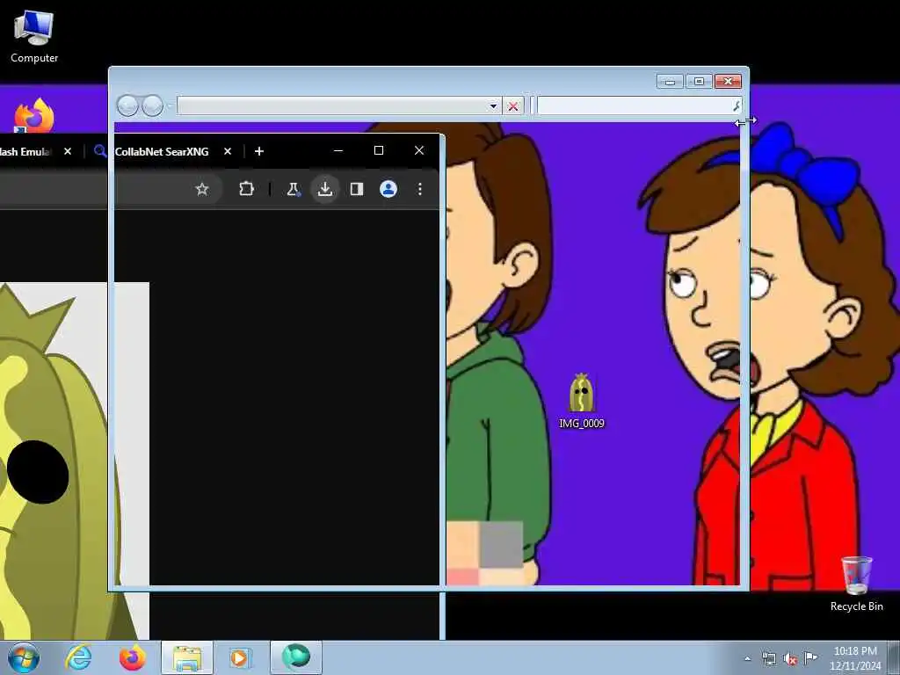The image size is (900, 675).
Task: Open the Computer desktop icon
Action: (x=34, y=37)
